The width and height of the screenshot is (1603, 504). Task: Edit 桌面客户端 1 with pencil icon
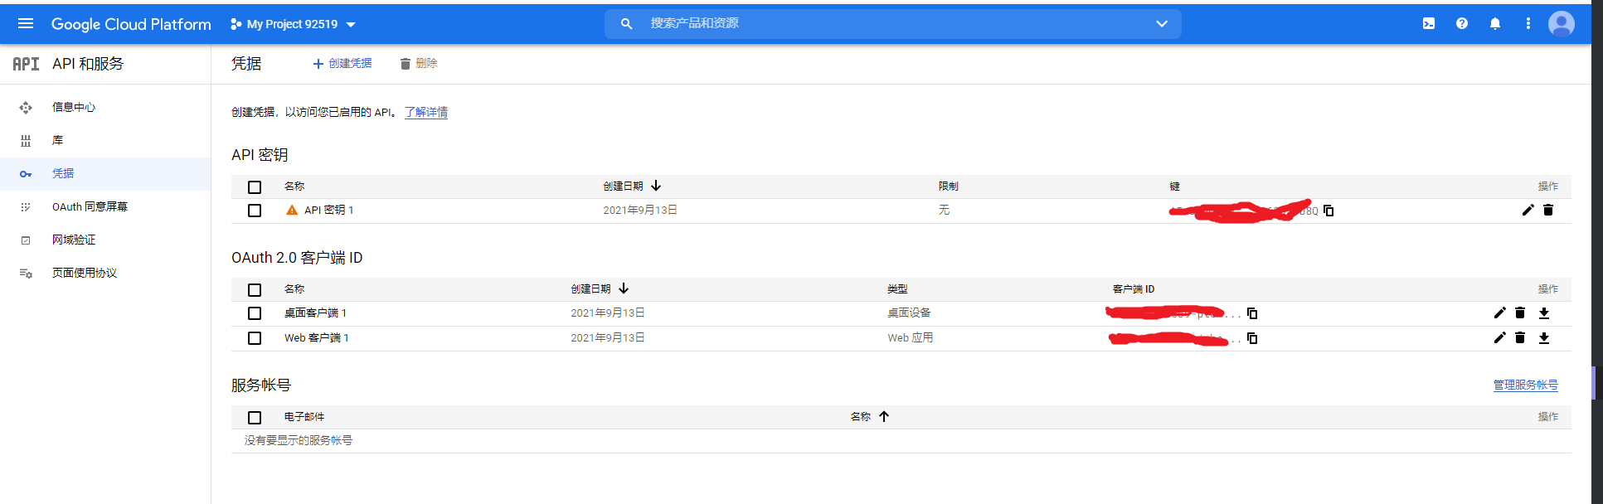click(x=1500, y=313)
